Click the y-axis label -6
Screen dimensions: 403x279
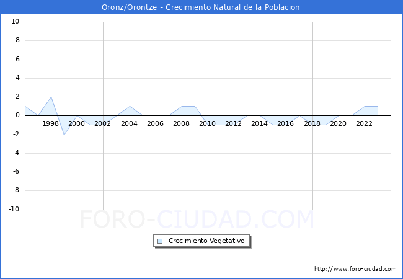point(16,172)
